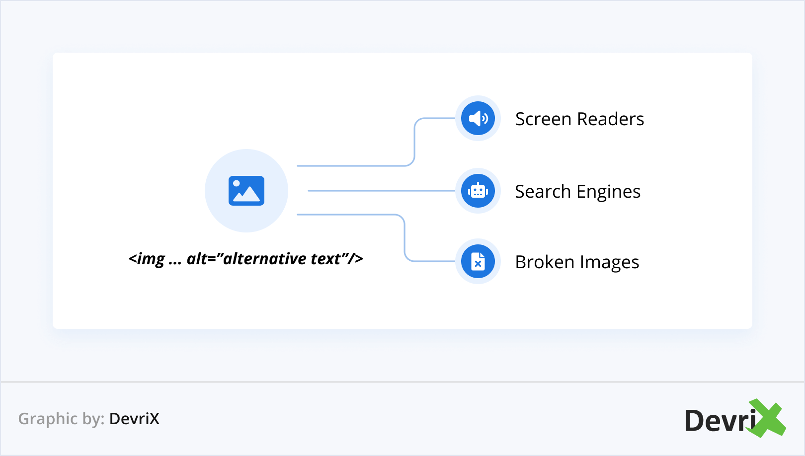This screenshot has width=805, height=456.
Task: Select the "Search Engines" label
Action: [x=577, y=192]
